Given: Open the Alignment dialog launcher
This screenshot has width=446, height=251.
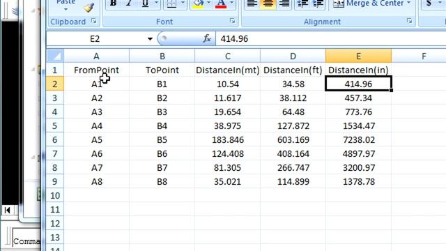Looking at the screenshot, I should click(409, 21).
